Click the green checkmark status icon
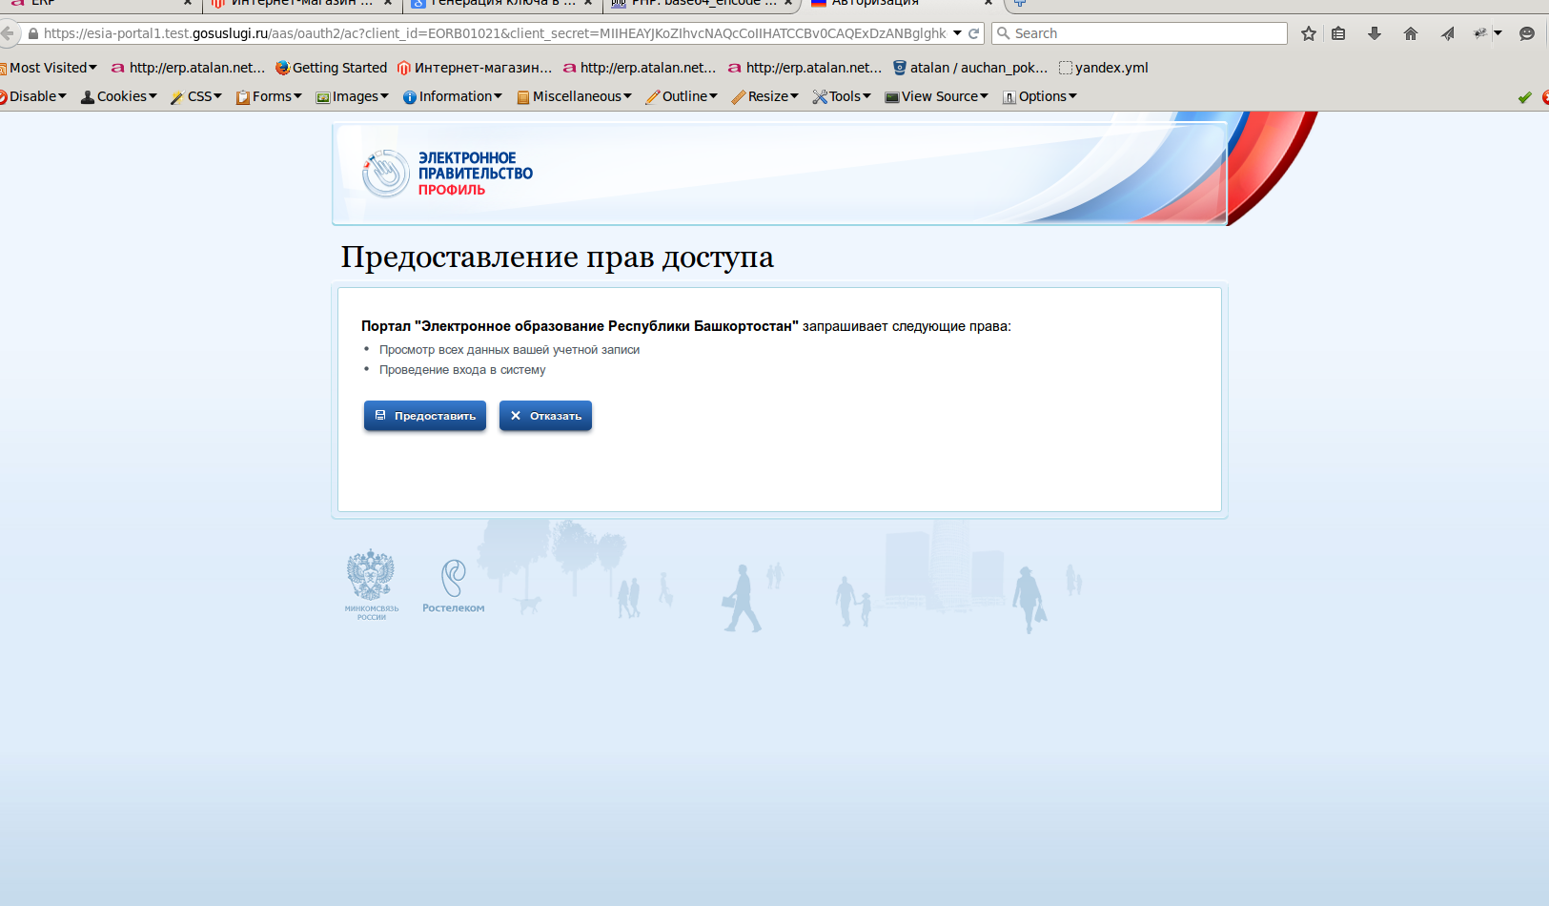Image resolution: width=1549 pixels, height=906 pixels. 1524,96
